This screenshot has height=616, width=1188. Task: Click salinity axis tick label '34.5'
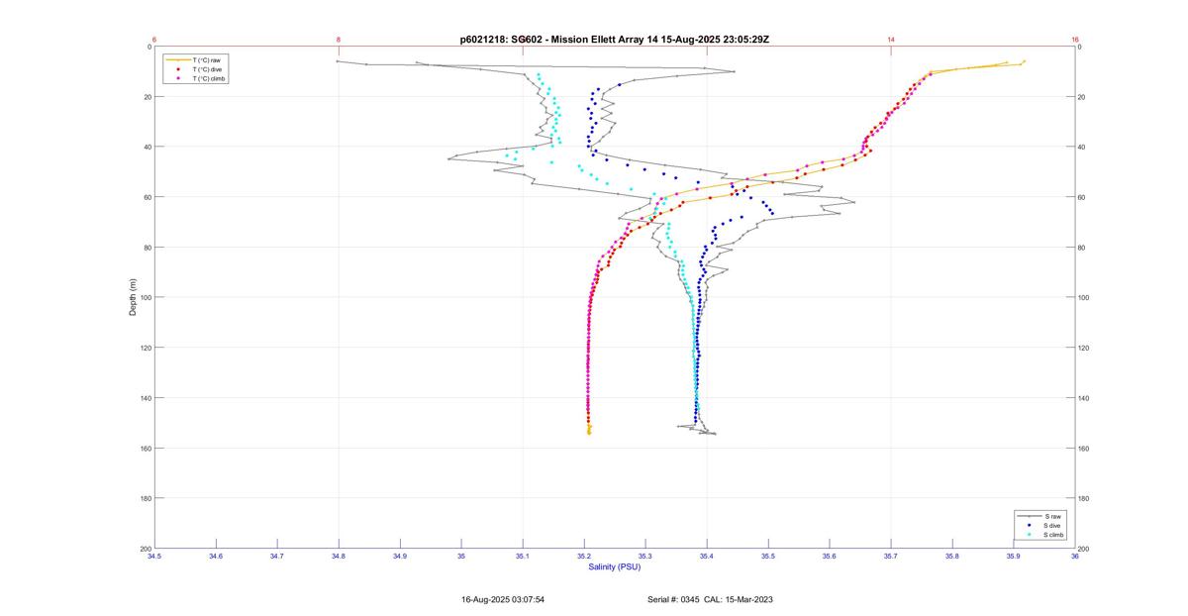click(x=154, y=557)
